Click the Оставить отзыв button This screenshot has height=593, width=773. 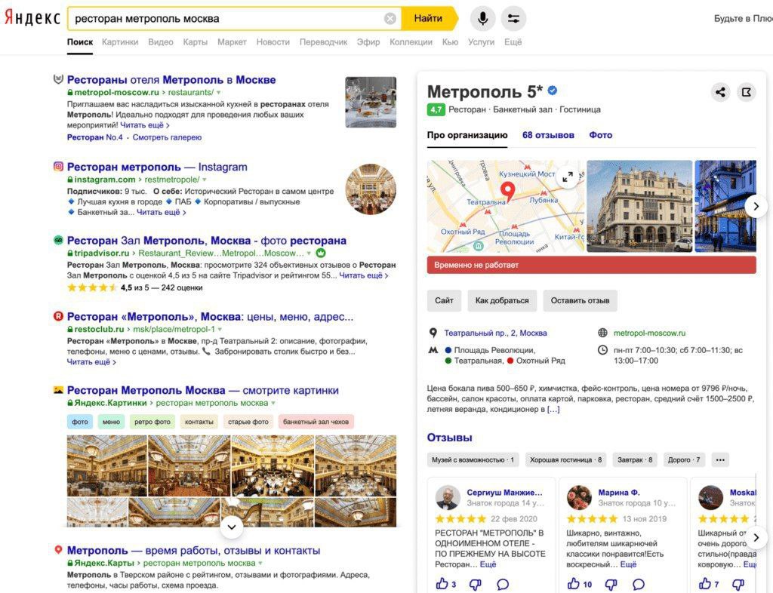pos(580,300)
